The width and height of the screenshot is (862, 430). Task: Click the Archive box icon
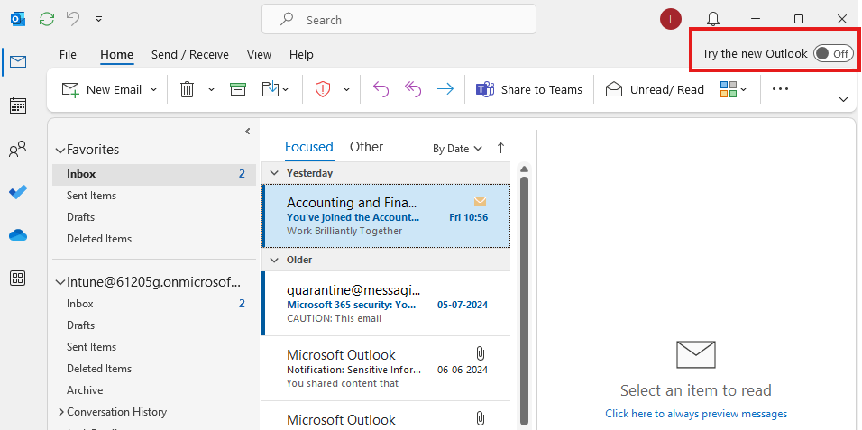[238, 89]
